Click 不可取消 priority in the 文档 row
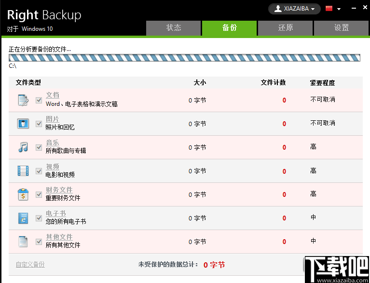This screenshot has width=370, height=283. (323, 99)
